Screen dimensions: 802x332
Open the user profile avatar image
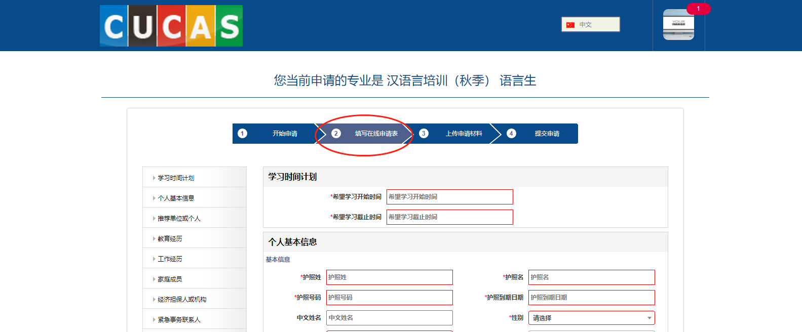tap(678, 25)
